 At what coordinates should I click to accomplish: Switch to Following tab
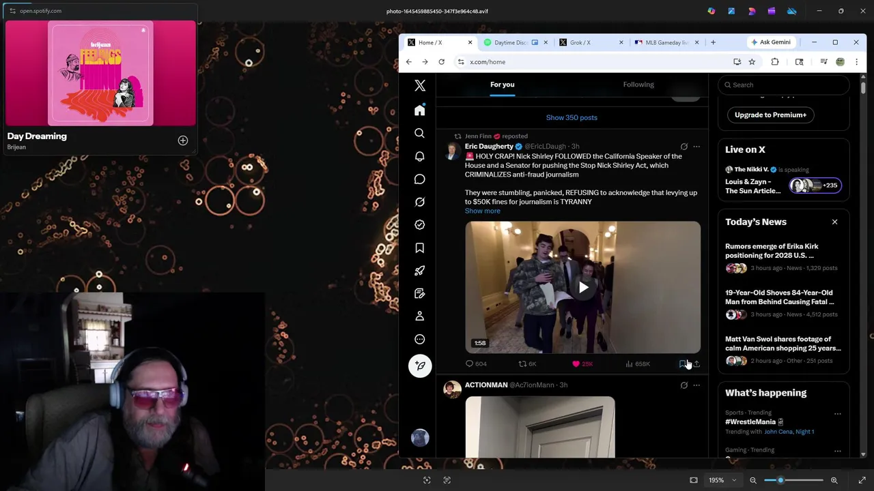[638, 85]
